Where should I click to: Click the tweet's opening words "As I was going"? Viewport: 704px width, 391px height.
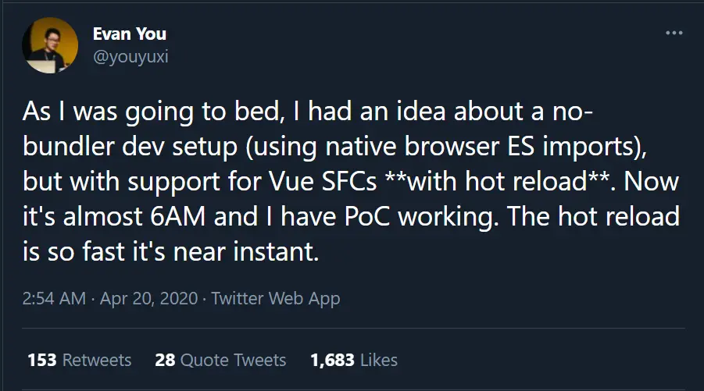pos(108,112)
